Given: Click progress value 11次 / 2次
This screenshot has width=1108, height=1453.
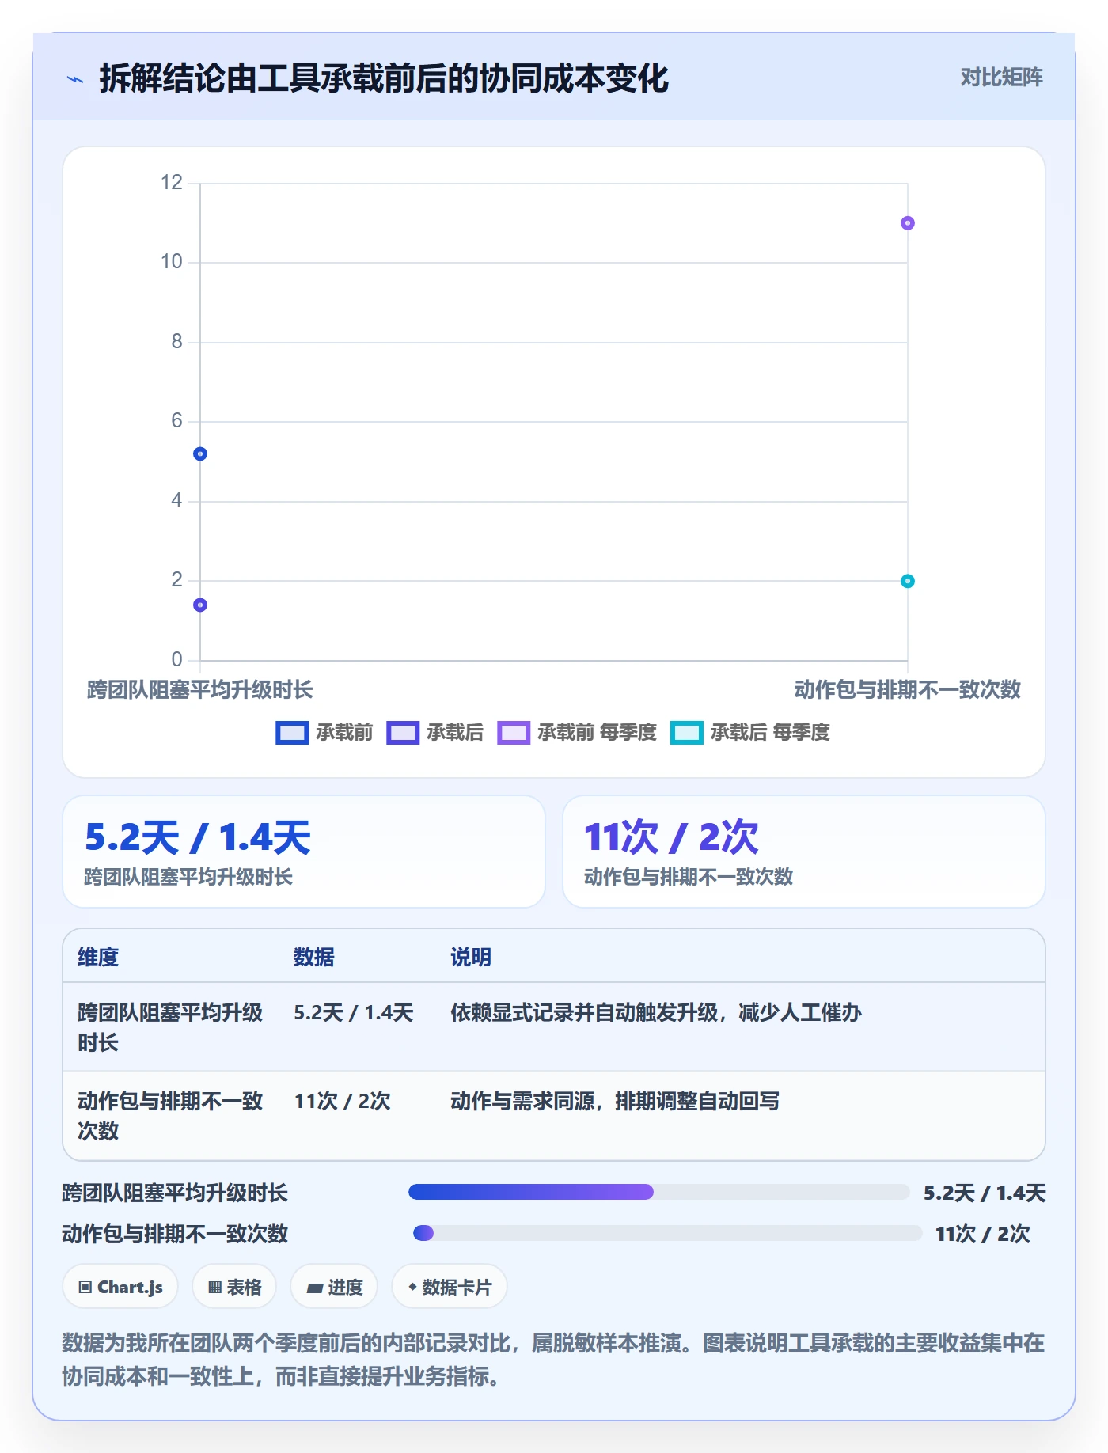Looking at the screenshot, I should [x=983, y=1234].
